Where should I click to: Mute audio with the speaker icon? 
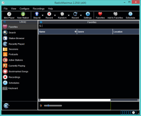point(41,106)
